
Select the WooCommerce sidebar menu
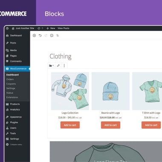click(x=17, y=69)
